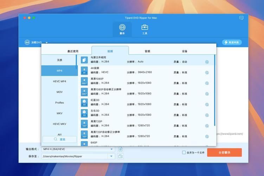Select the 红蓝3D preset icon
Image resolution: width=264 pixels, height=176 pixels.
pyautogui.click(x=84, y=102)
